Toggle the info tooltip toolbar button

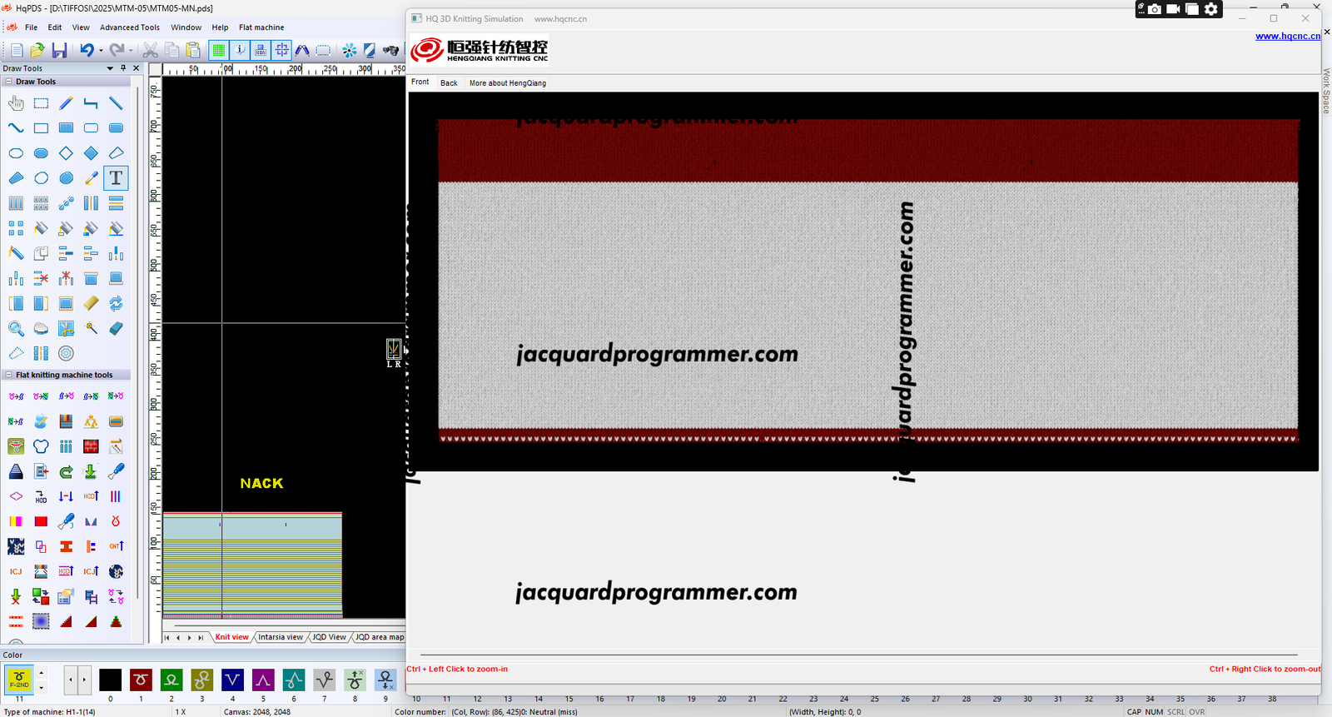tap(240, 51)
